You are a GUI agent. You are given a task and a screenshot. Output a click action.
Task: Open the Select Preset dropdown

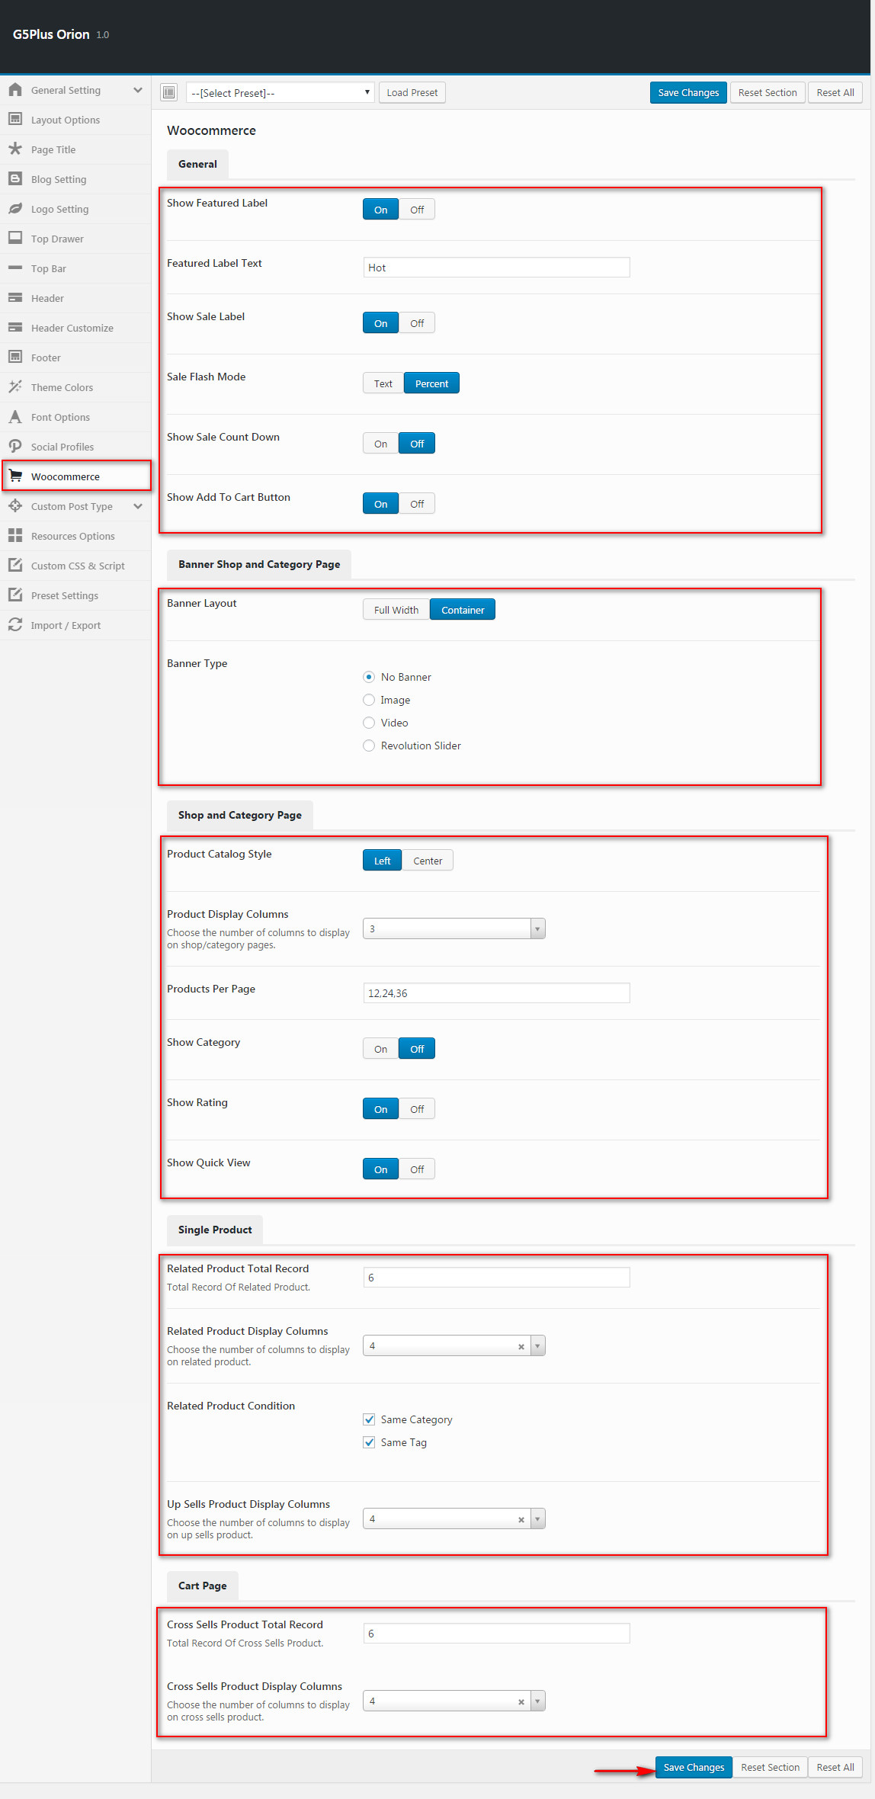point(280,93)
